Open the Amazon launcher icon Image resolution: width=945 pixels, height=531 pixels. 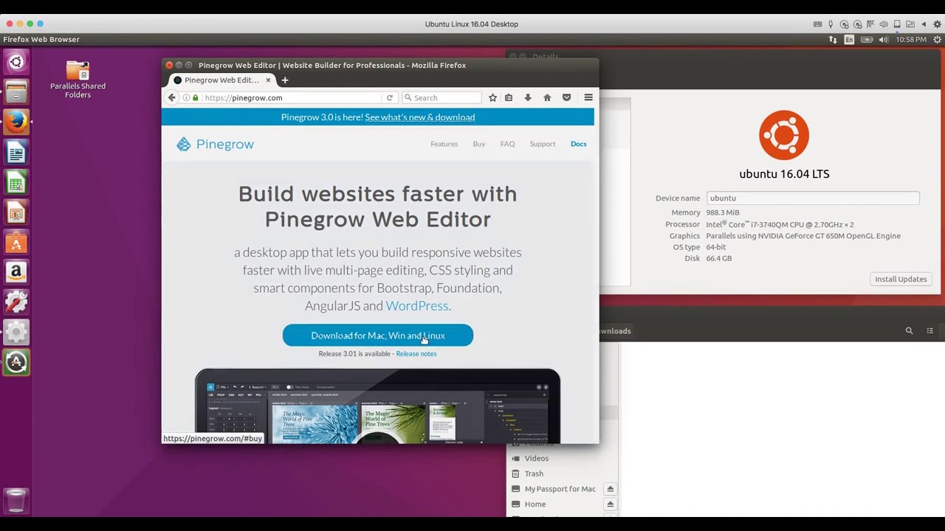pyautogui.click(x=16, y=273)
